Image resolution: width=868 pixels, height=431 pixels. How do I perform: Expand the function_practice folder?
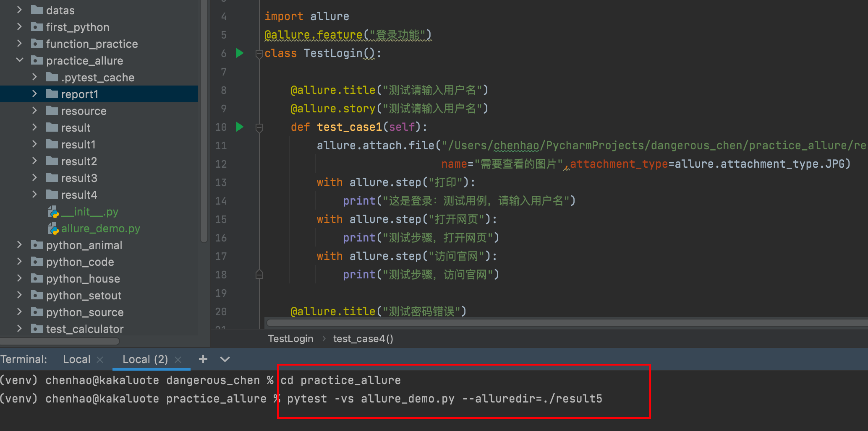(x=19, y=44)
